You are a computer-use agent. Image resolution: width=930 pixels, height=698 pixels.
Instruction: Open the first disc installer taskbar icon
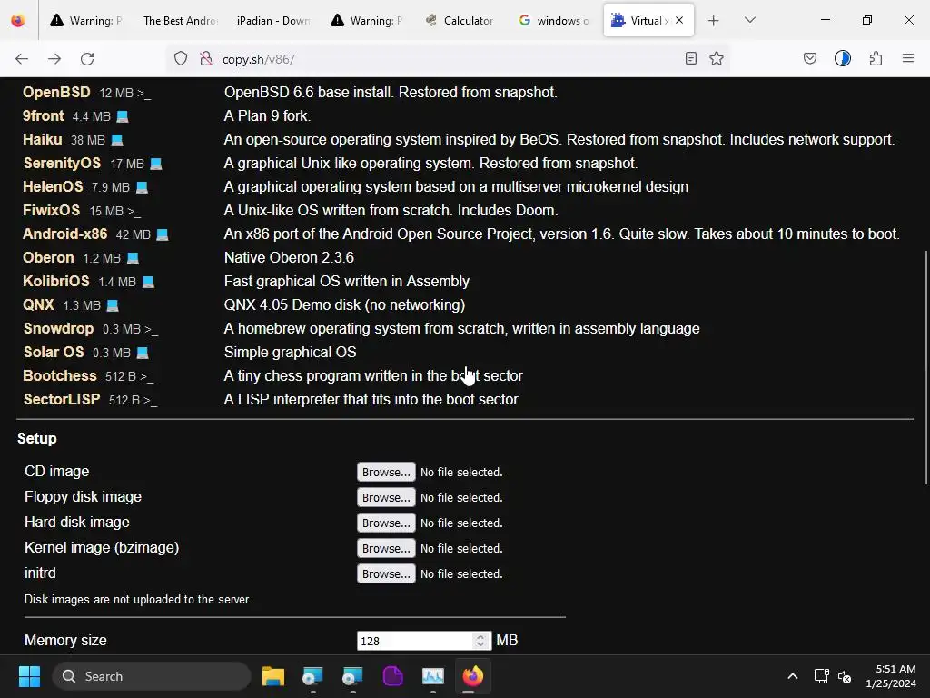(x=312, y=676)
